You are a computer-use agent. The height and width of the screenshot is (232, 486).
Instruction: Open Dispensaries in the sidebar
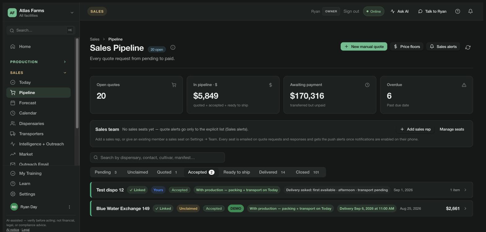(38, 123)
